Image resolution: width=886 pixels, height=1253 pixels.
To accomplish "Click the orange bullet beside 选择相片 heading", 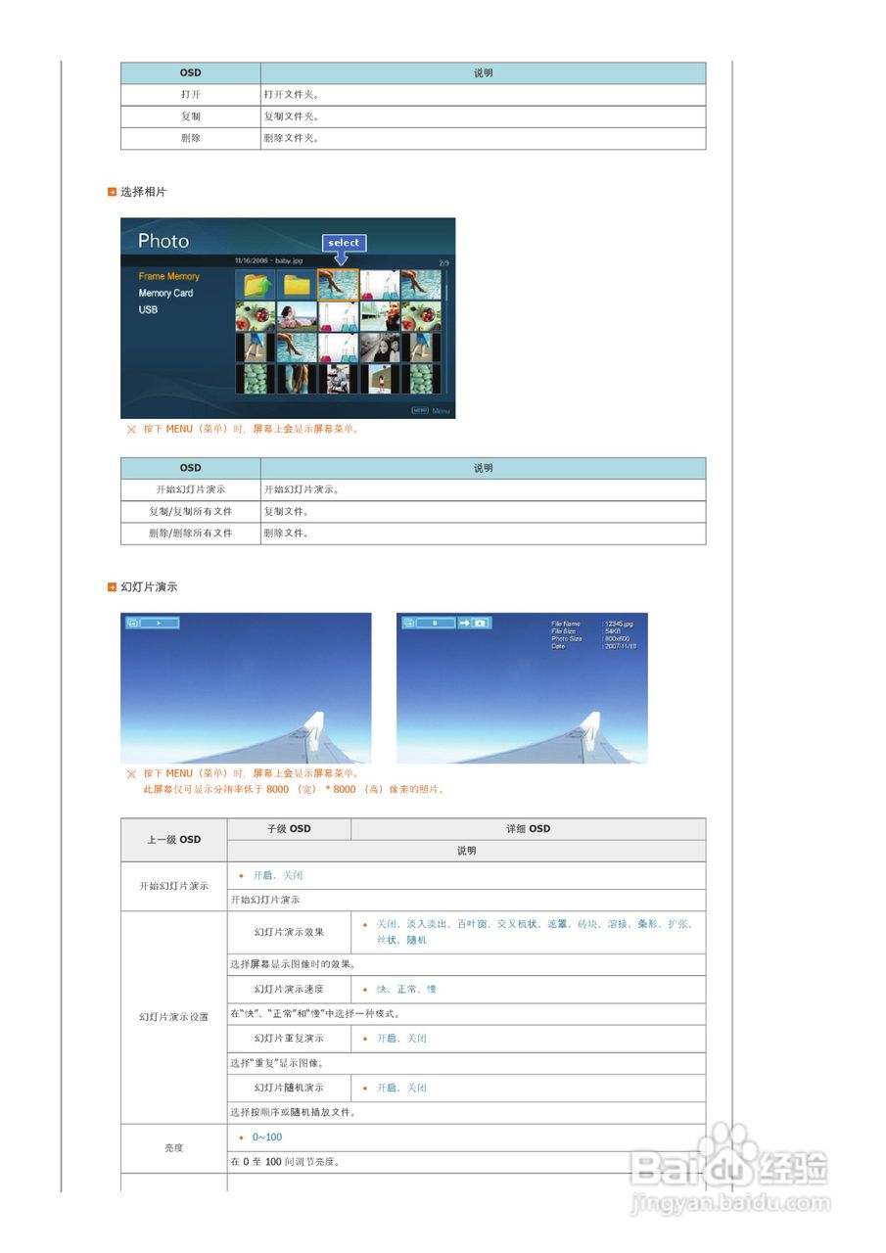I will click(111, 192).
